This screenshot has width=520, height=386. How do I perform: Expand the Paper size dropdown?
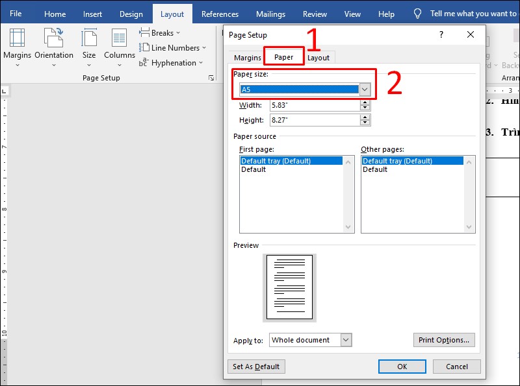pos(365,90)
